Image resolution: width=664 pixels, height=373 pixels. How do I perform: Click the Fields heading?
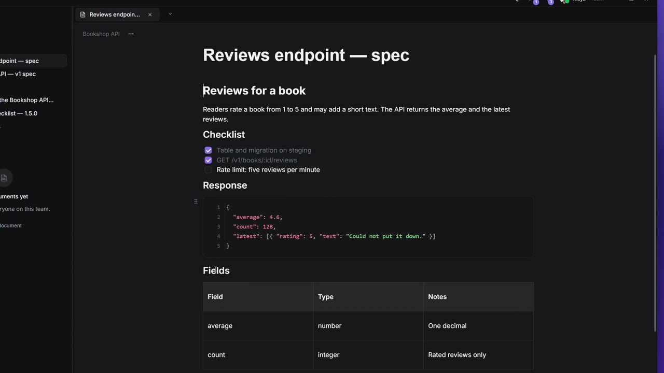[216, 270]
